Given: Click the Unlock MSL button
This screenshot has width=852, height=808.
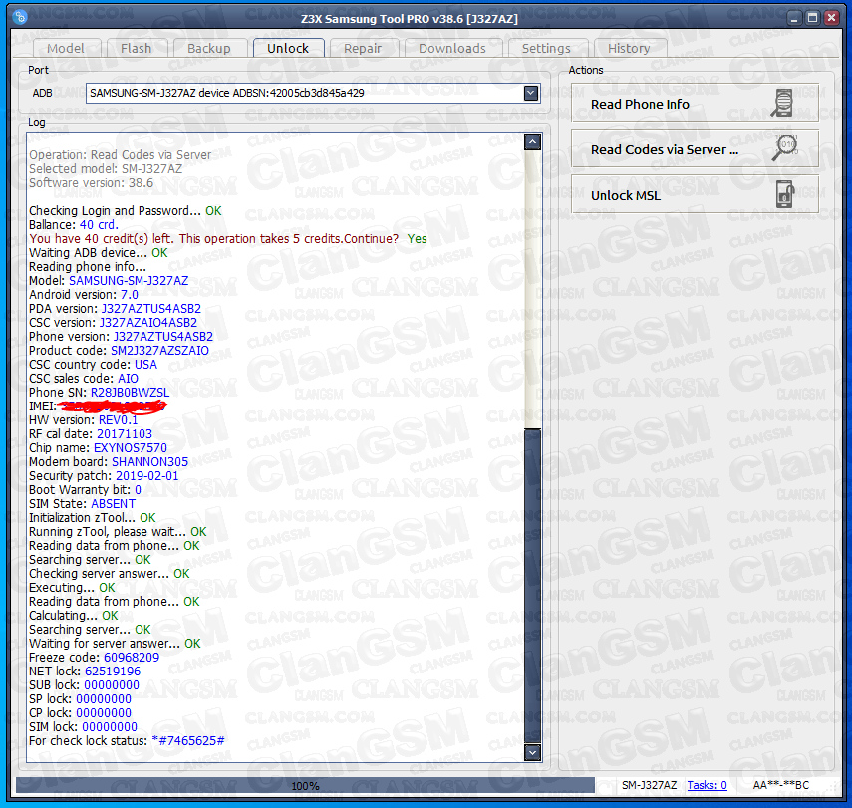Looking at the screenshot, I should (x=695, y=194).
